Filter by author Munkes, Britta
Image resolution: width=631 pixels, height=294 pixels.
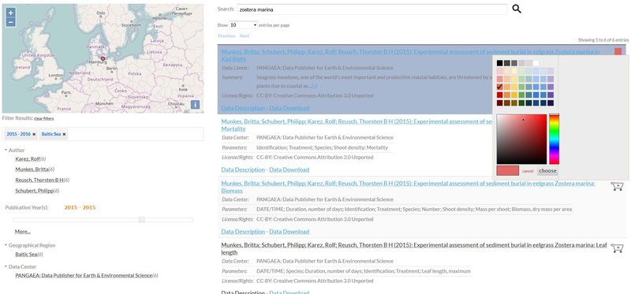(32, 169)
